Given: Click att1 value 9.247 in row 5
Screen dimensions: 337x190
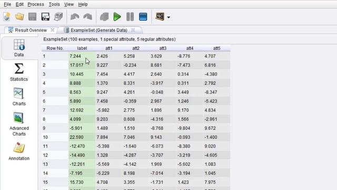Looking at the screenshot, I should [102, 92].
